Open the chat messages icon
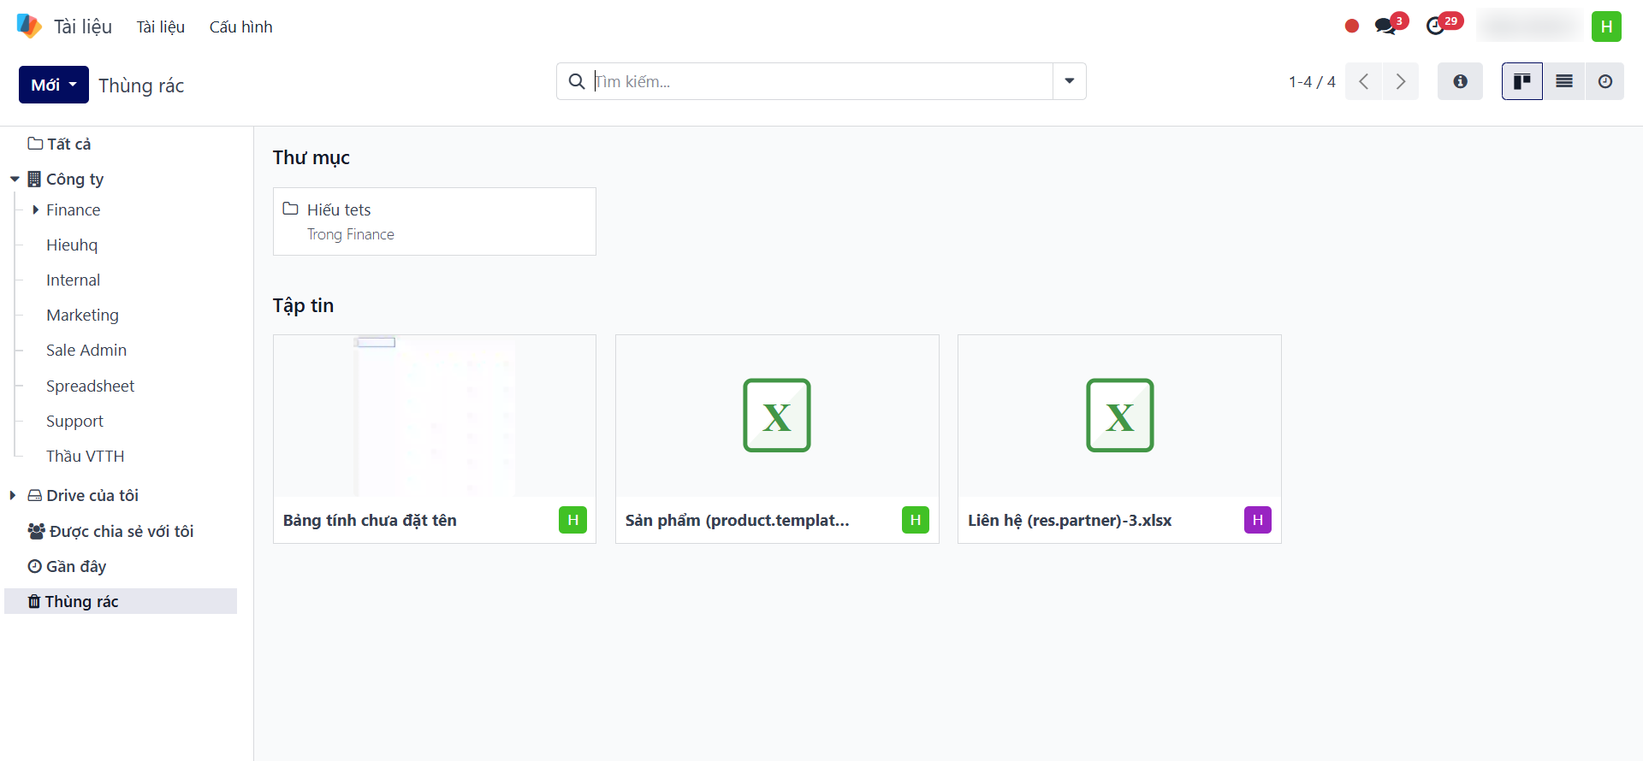 pyautogui.click(x=1385, y=27)
